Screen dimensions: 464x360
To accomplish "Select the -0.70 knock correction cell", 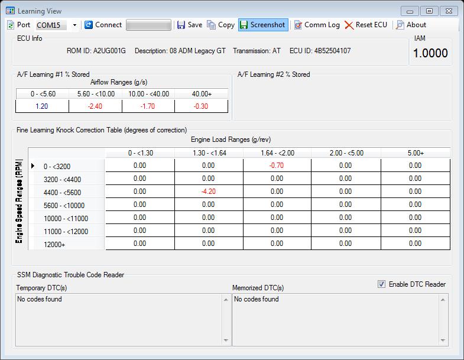I will click(277, 166).
